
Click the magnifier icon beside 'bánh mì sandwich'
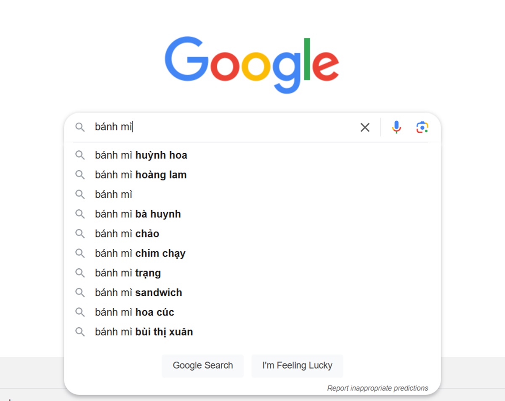point(80,293)
